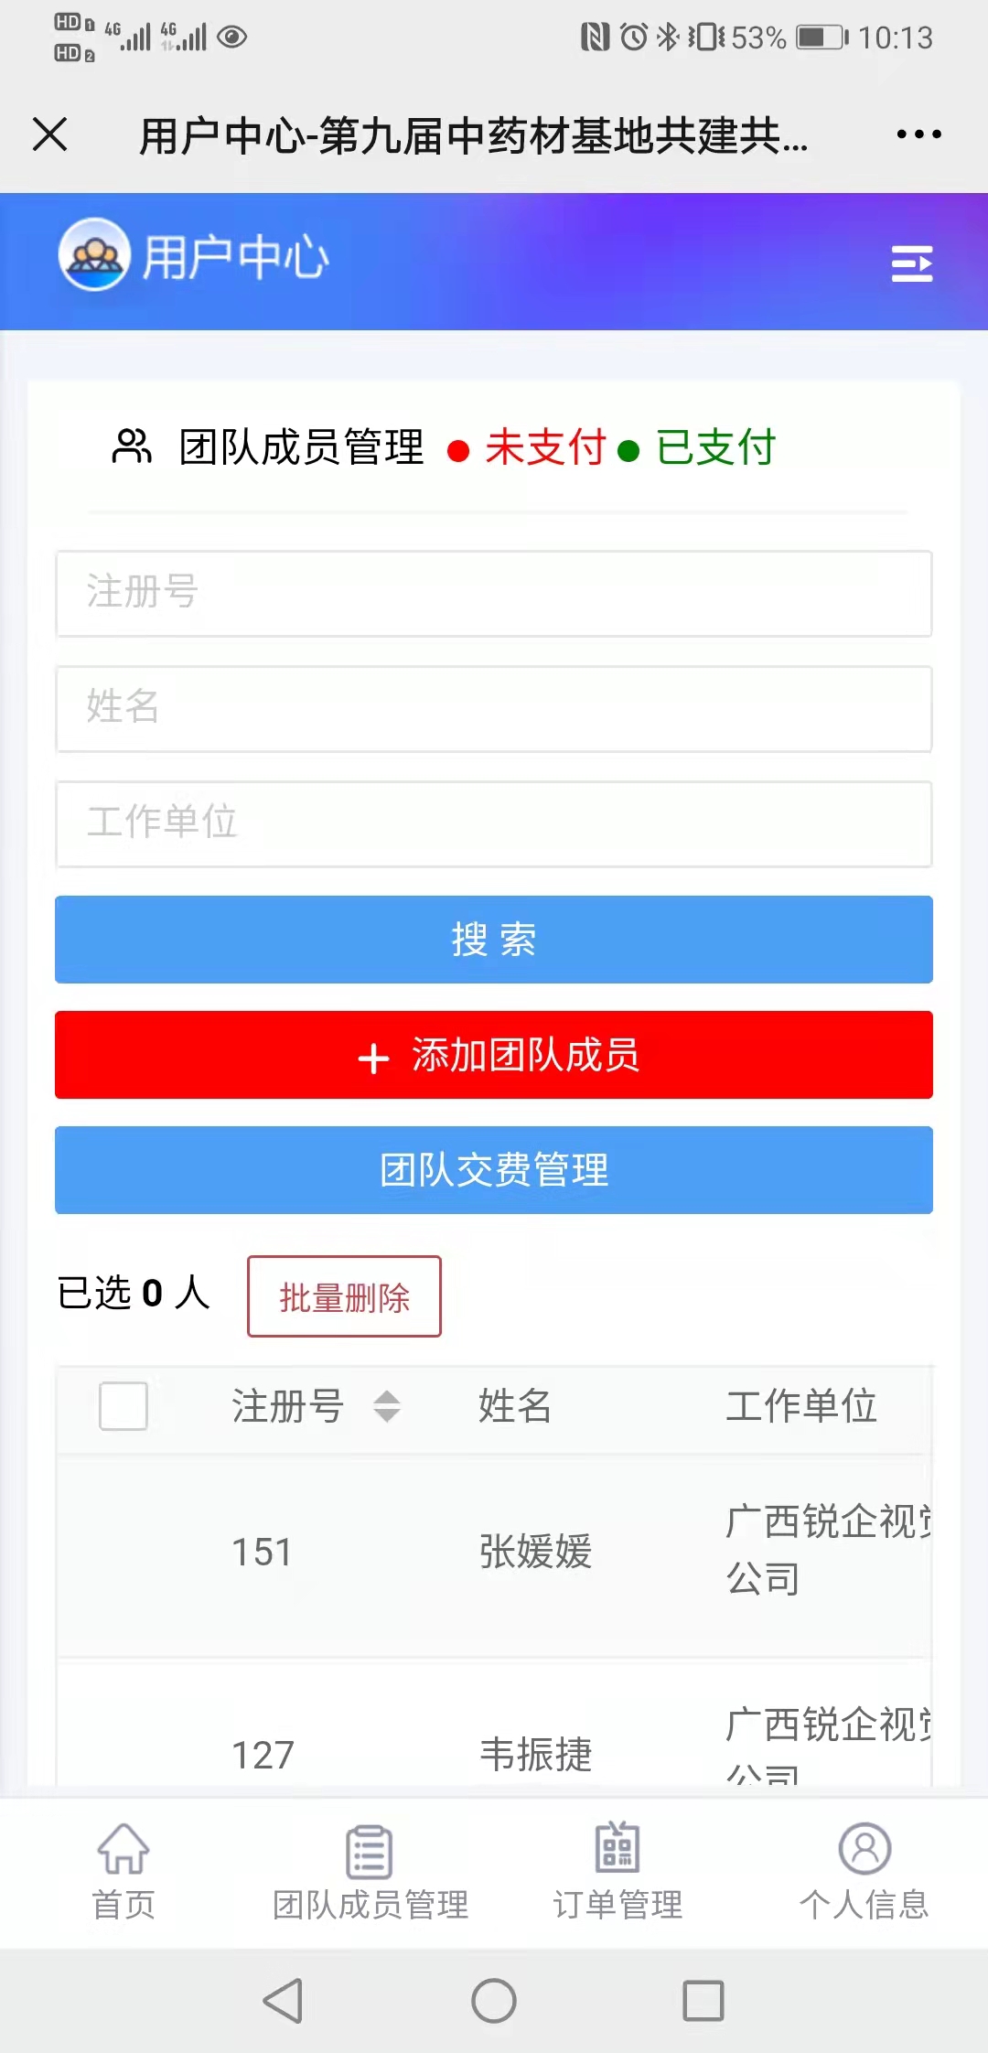Tap Android back triangle navigation button
988x2053 pixels.
pyautogui.click(x=283, y=2001)
